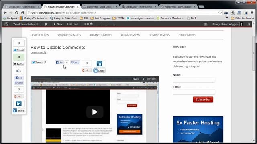
Task: Click the Facebook Send button below the title
Action: (x=75, y=62)
